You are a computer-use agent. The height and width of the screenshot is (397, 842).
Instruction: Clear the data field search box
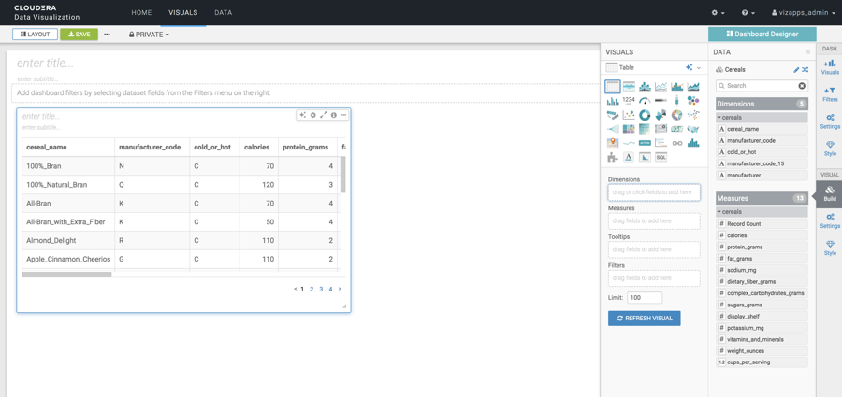point(802,86)
